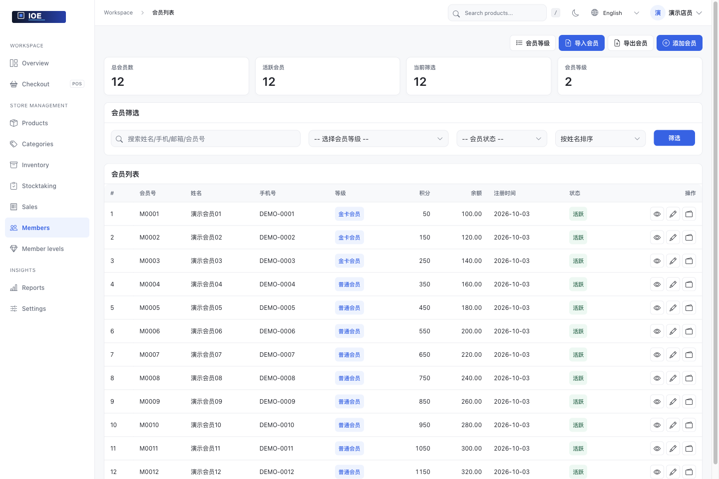Edit member 演示会员03 with pencil icon

click(673, 261)
